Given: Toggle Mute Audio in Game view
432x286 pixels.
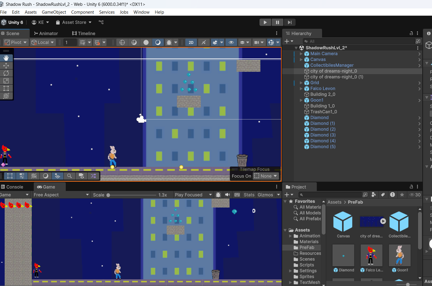Looking at the screenshot, I should coord(227,195).
